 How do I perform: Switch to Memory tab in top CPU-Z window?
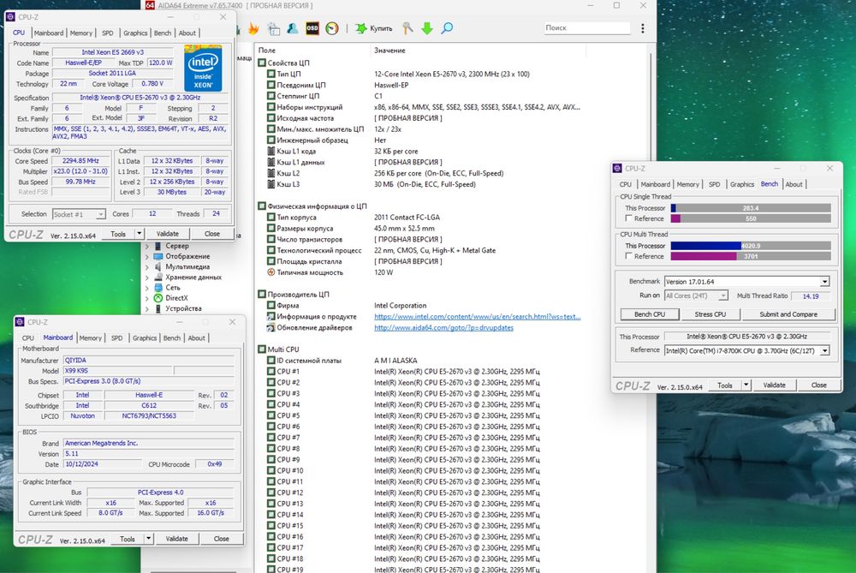point(80,33)
